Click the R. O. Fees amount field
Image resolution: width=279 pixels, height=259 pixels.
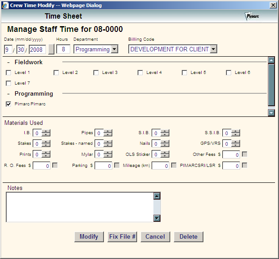pyautogui.click(x=42, y=166)
